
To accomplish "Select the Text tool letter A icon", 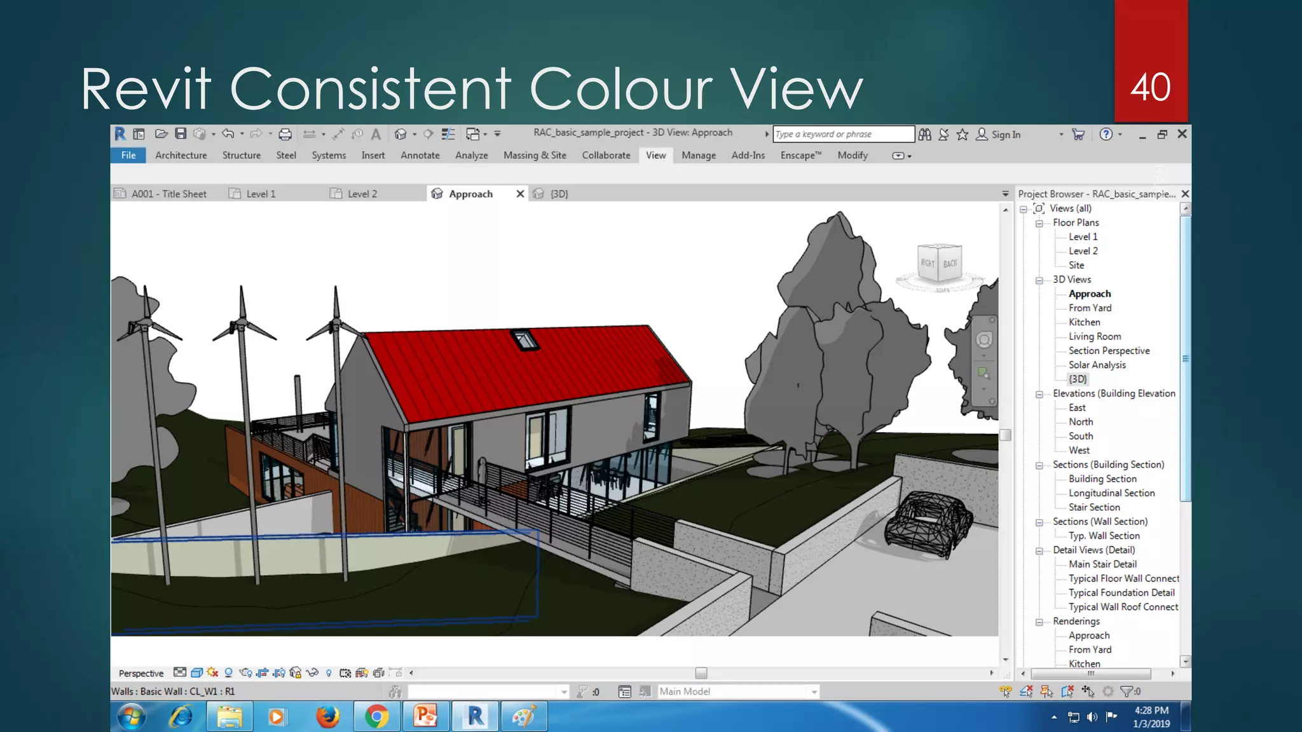I will point(376,134).
